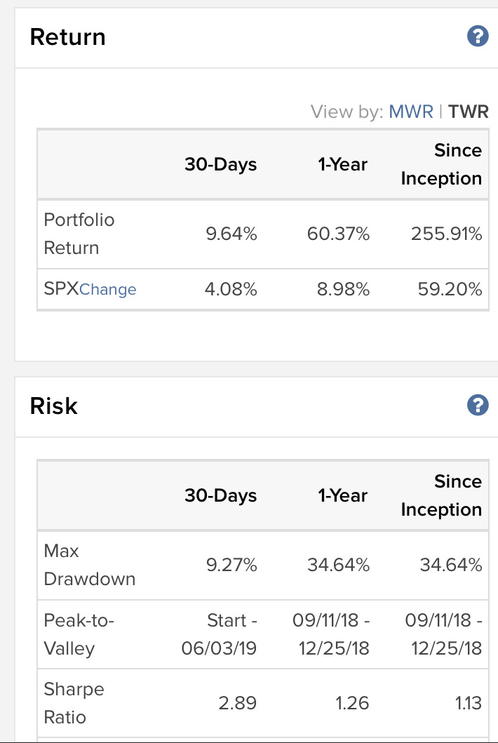Select the Return panel heading
The width and height of the screenshot is (498, 743).
click(x=68, y=37)
